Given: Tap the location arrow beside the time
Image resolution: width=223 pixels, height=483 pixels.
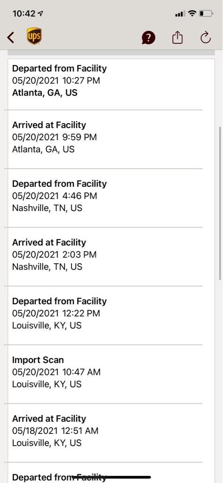Looking at the screenshot, I should pos(40,14).
